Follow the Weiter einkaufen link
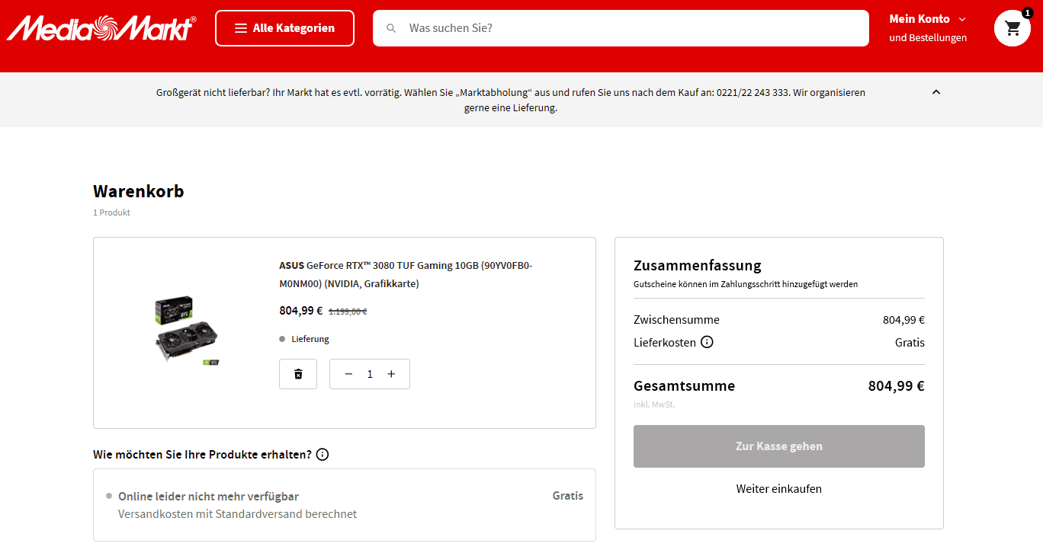Image resolution: width=1043 pixels, height=553 pixels. tap(779, 489)
